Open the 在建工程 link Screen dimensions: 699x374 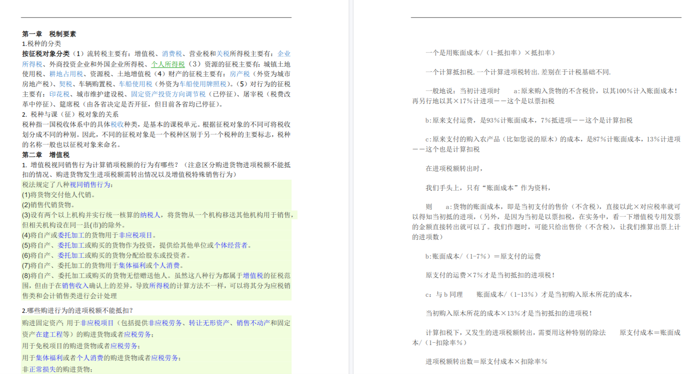(x=49, y=334)
